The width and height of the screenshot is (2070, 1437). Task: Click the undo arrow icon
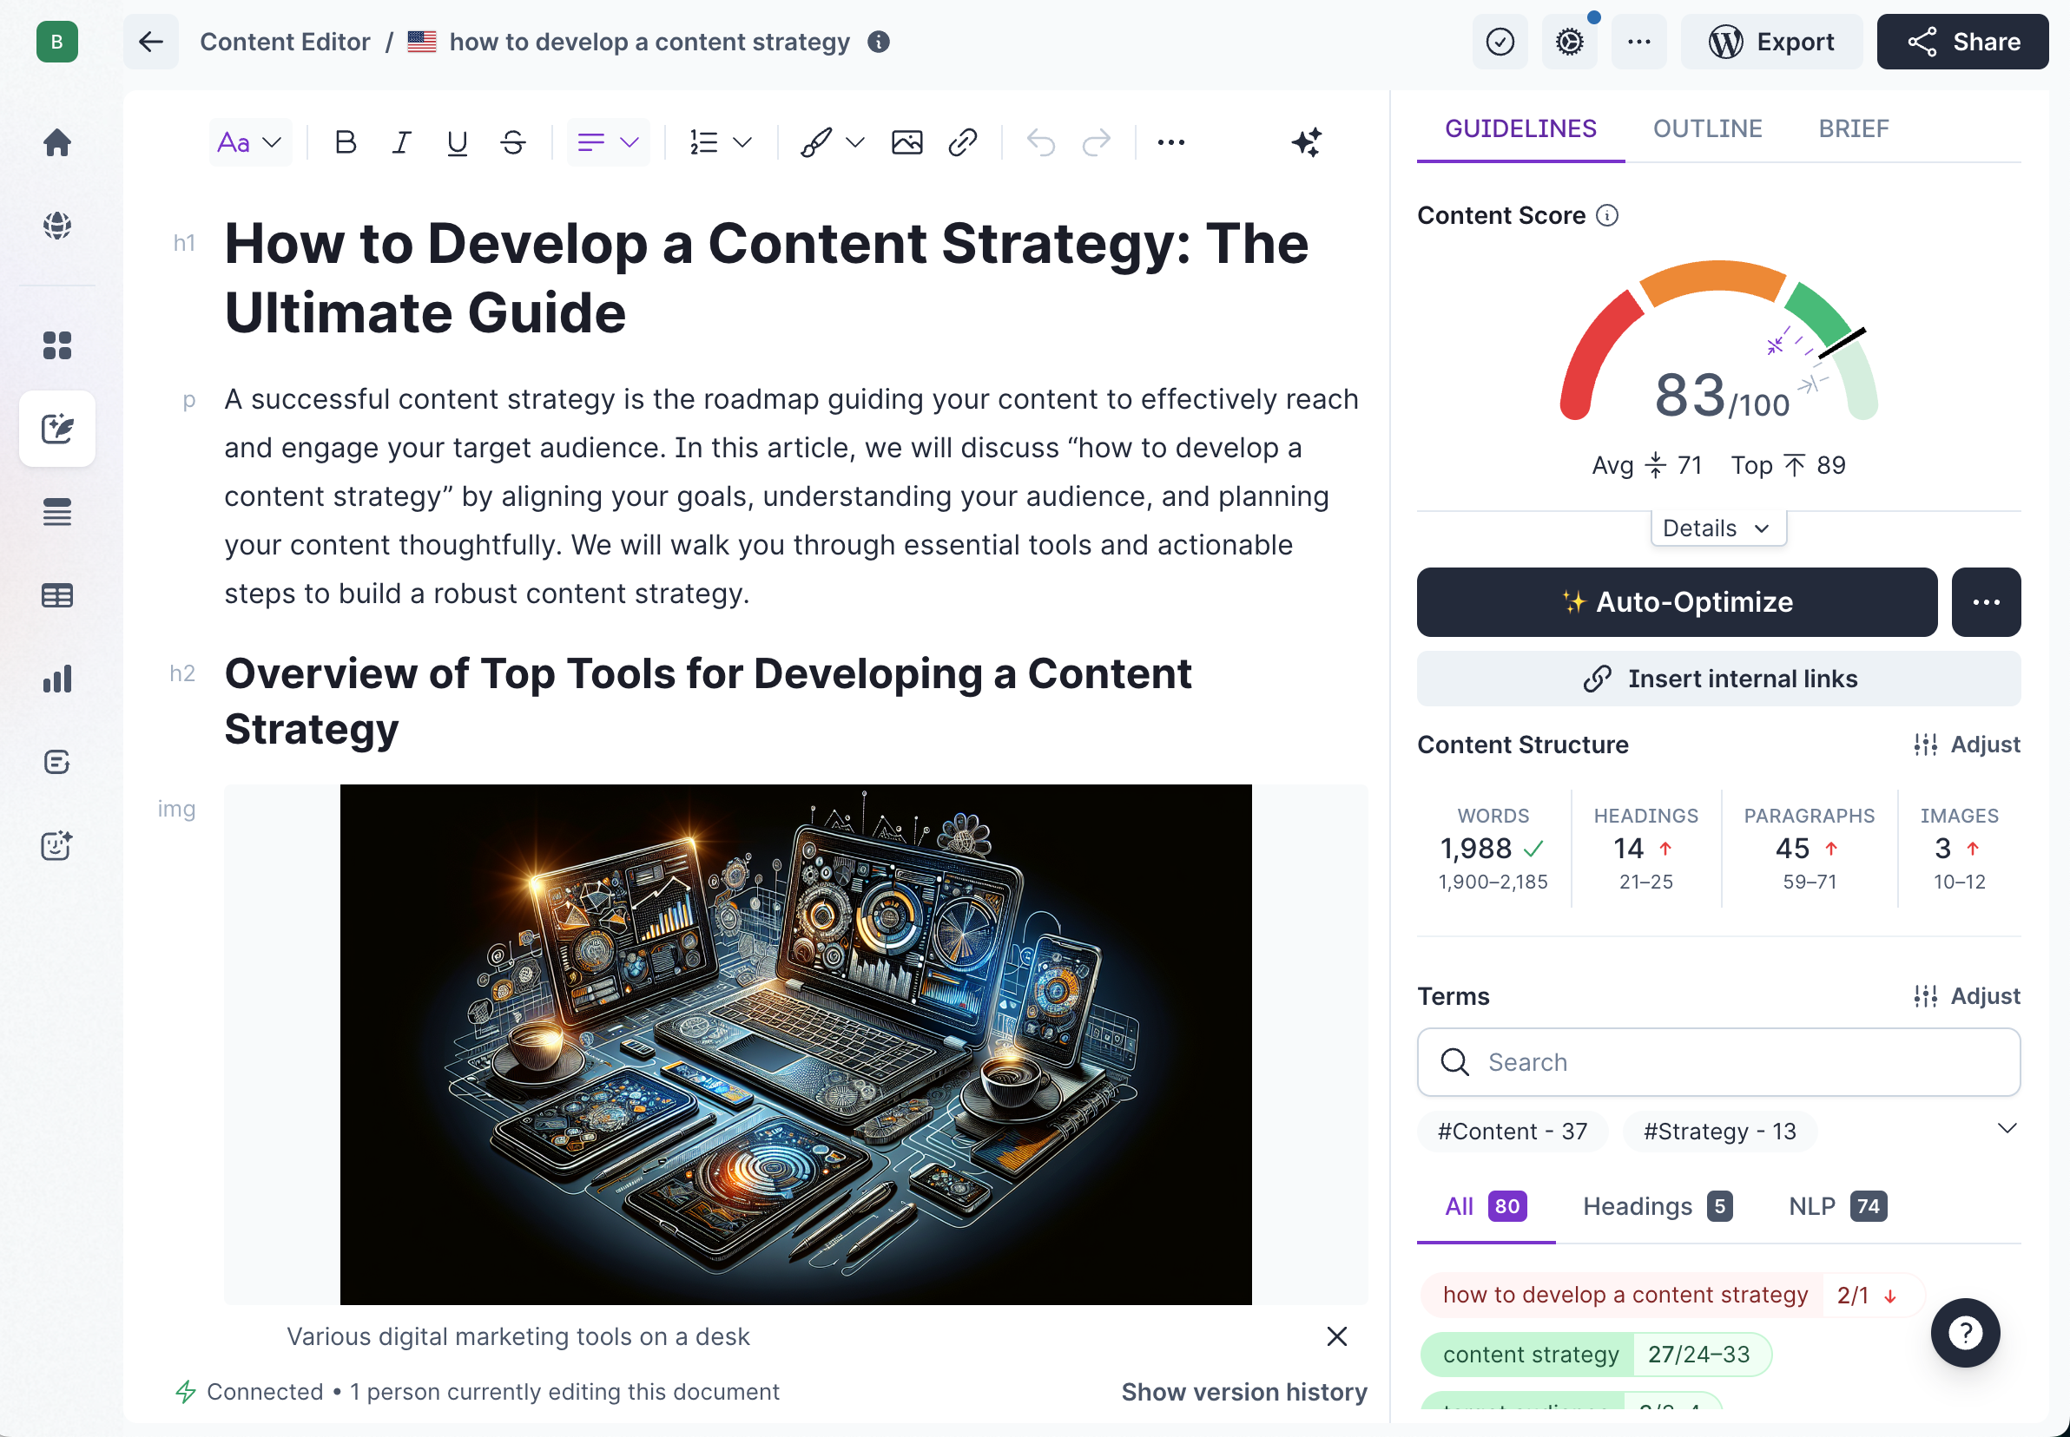(x=1040, y=142)
